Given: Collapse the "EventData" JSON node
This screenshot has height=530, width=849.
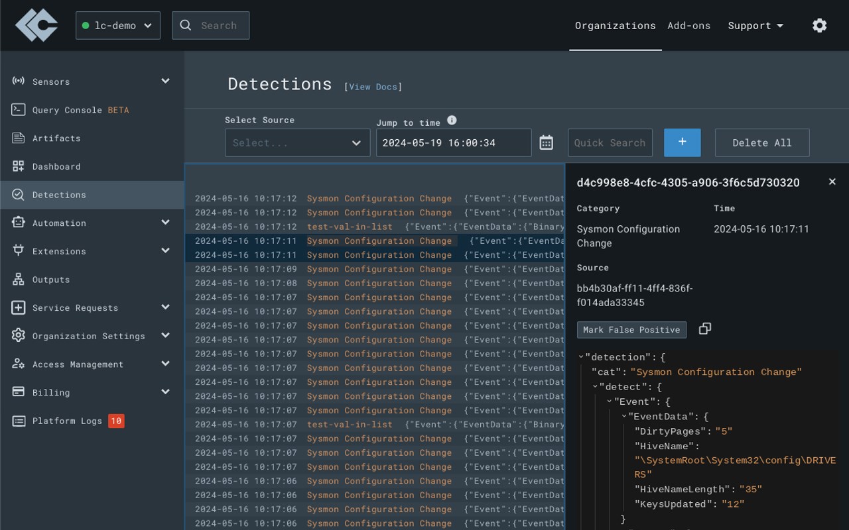Looking at the screenshot, I should pyautogui.click(x=624, y=417).
